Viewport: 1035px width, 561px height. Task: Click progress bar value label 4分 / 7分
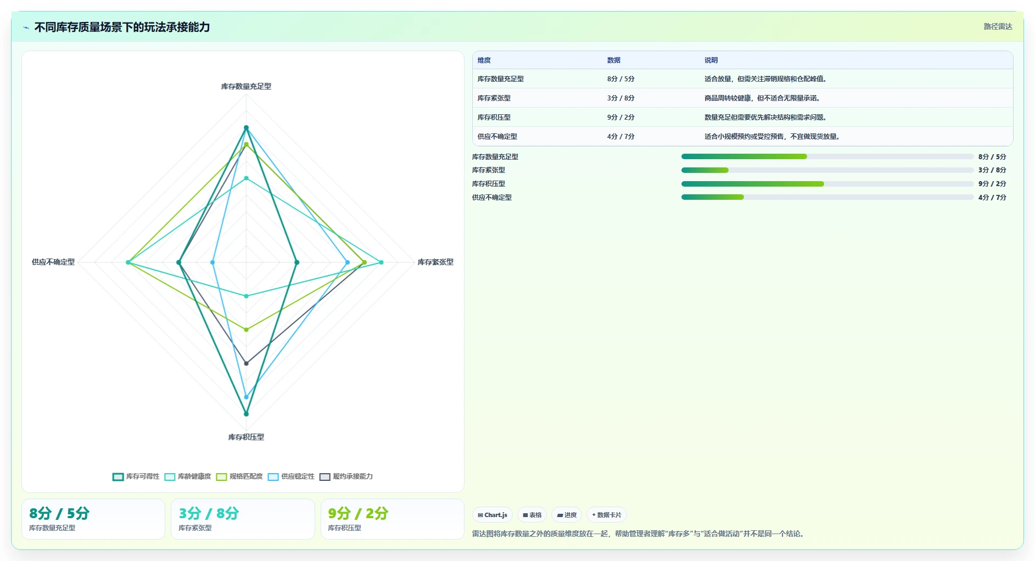click(992, 198)
